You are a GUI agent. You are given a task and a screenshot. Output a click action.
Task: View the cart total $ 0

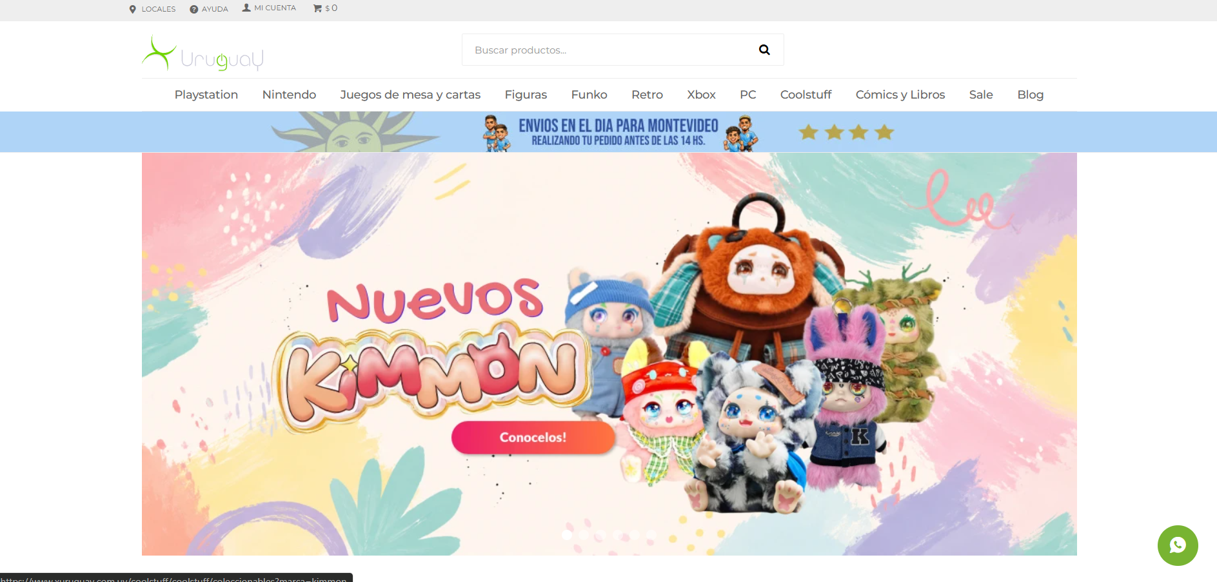pos(331,8)
